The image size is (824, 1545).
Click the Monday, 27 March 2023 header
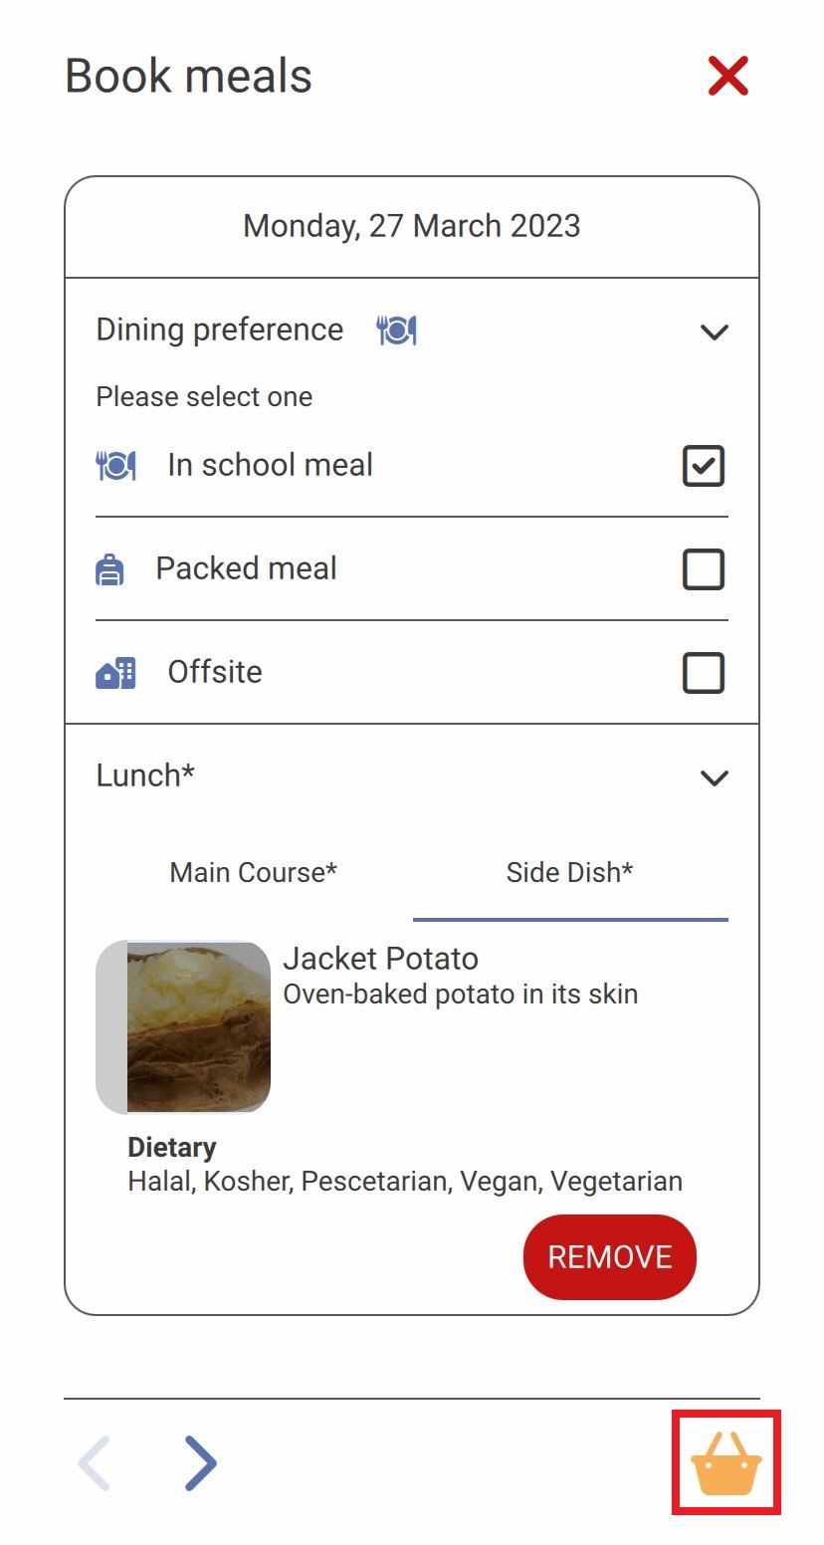[412, 226]
